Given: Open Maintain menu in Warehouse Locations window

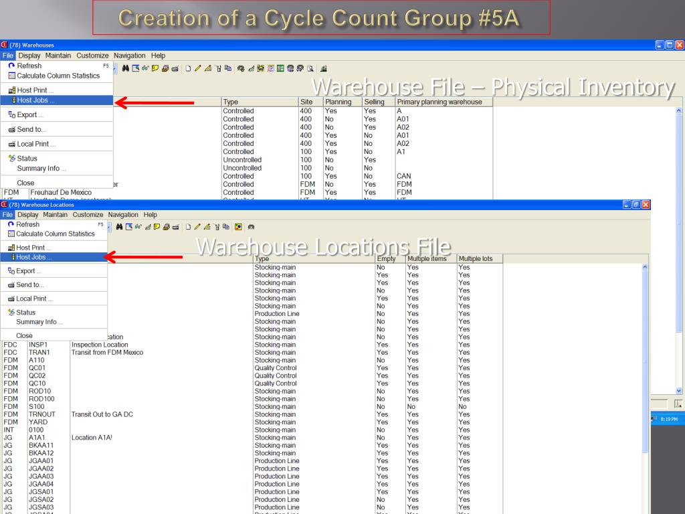Looking at the screenshot, I should point(55,215).
